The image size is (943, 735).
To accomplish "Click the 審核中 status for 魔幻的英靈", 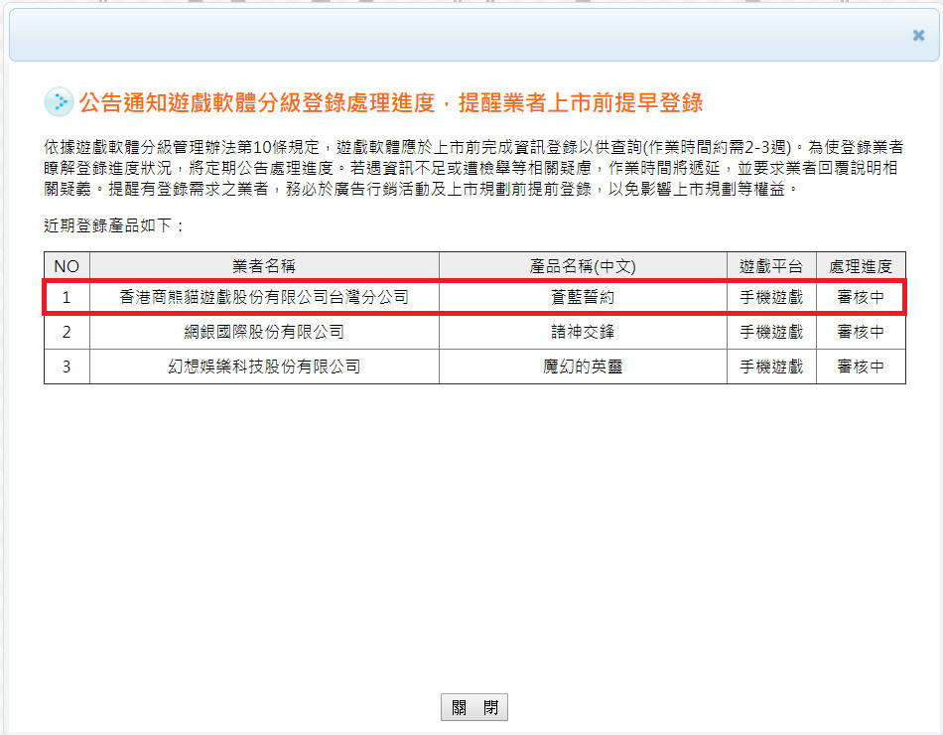I will pos(861,367).
